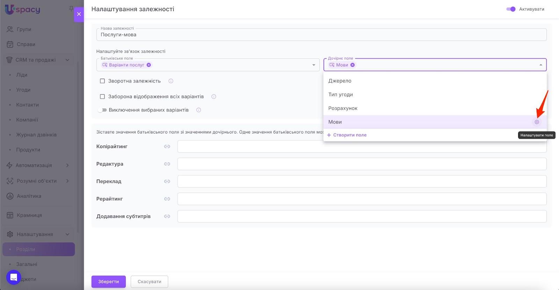Click link icon beside Переклад row
The width and height of the screenshot is (559, 290).
167,181
